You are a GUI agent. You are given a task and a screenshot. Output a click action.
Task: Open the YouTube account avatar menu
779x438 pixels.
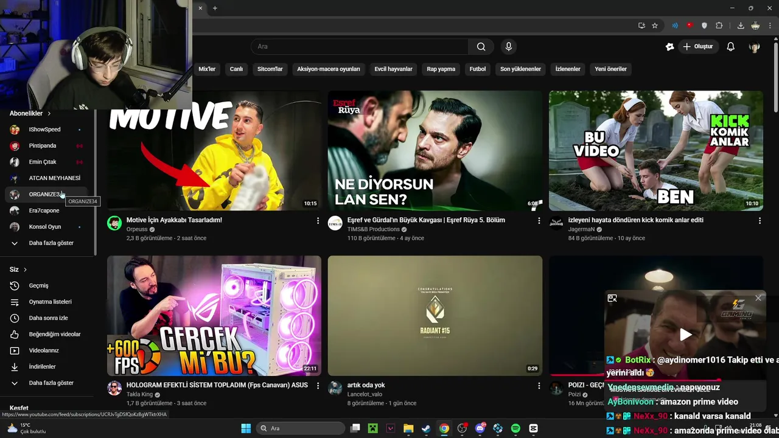tap(754, 46)
